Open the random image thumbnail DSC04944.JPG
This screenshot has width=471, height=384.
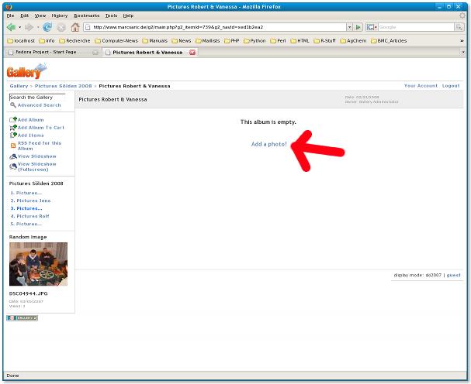click(38, 264)
